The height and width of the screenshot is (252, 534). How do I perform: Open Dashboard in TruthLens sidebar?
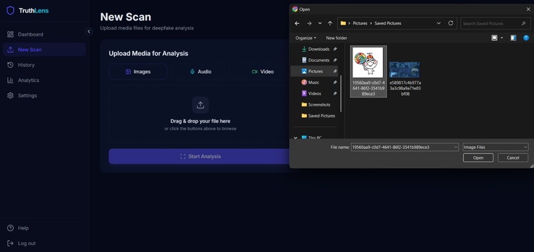pos(44,34)
